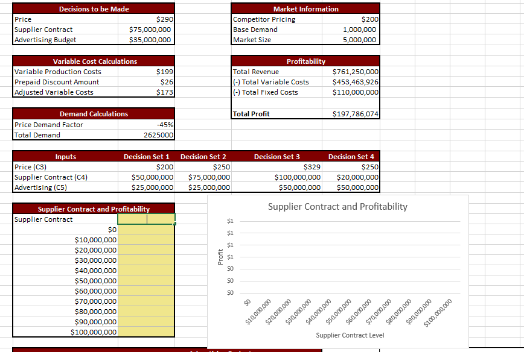Select the Base Demand cell showing 1,000,000
Image resolution: width=524 pixels, height=352 pixels.
[356, 29]
